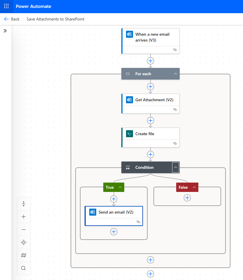Collapse the False branch via its chevron
The image size is (243, 280).
point(194,187)
